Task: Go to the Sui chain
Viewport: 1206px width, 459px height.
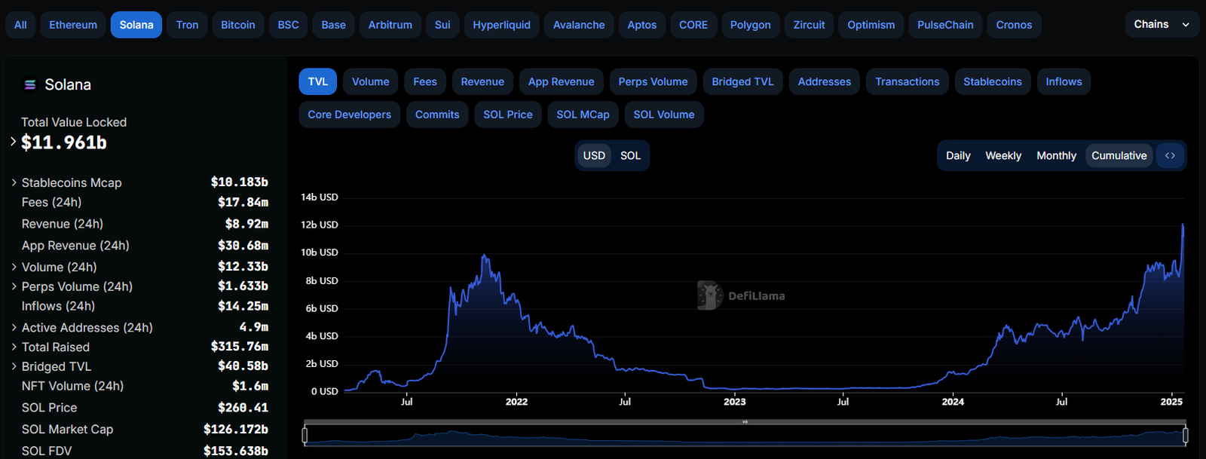Action: coord(442,25)
